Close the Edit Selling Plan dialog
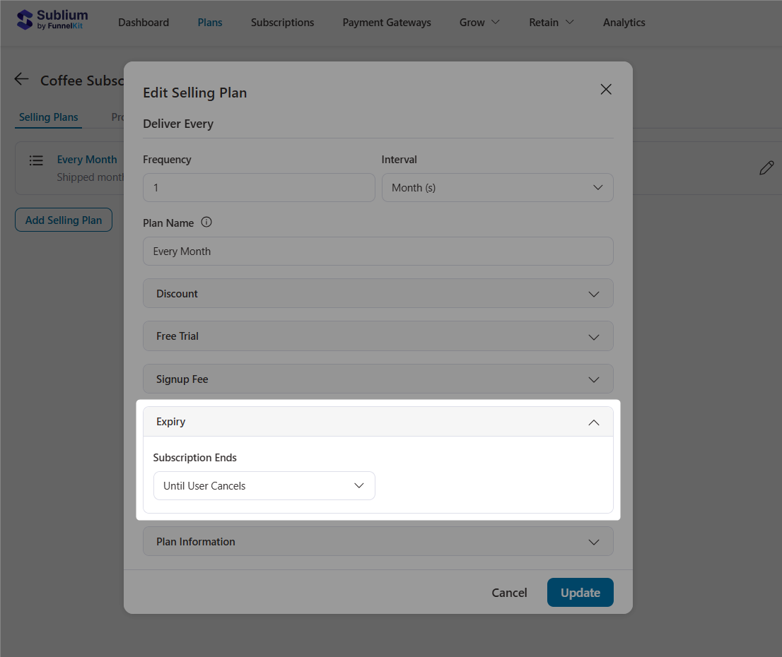 pos(606,89)
